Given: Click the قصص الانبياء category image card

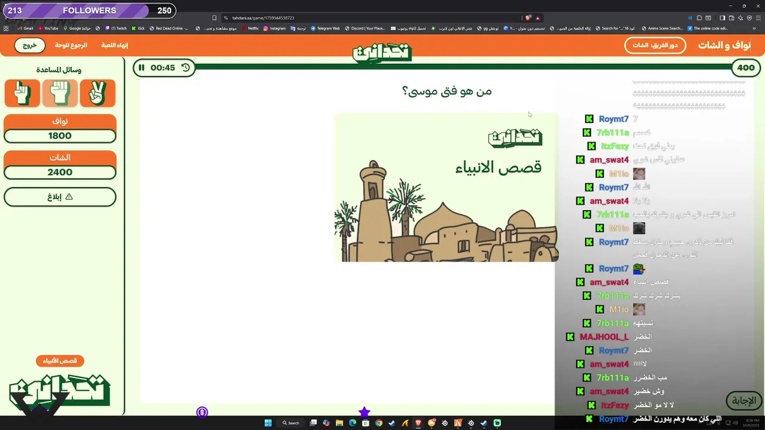Looking at the screenshot, I should 446,187.
